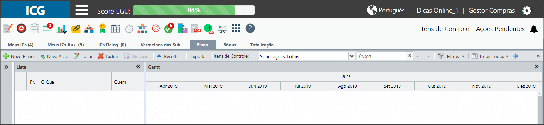Open the Solicitações Totais combo box arrow

click(x=352, y=56)
